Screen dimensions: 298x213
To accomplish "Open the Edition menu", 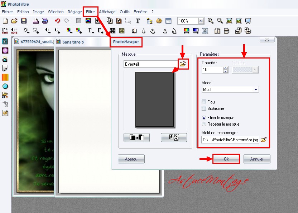I will (x=23, y=12).
